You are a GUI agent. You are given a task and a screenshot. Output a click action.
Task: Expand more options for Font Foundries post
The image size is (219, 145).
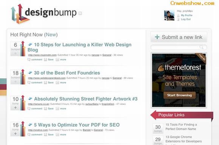coord(61,82)
